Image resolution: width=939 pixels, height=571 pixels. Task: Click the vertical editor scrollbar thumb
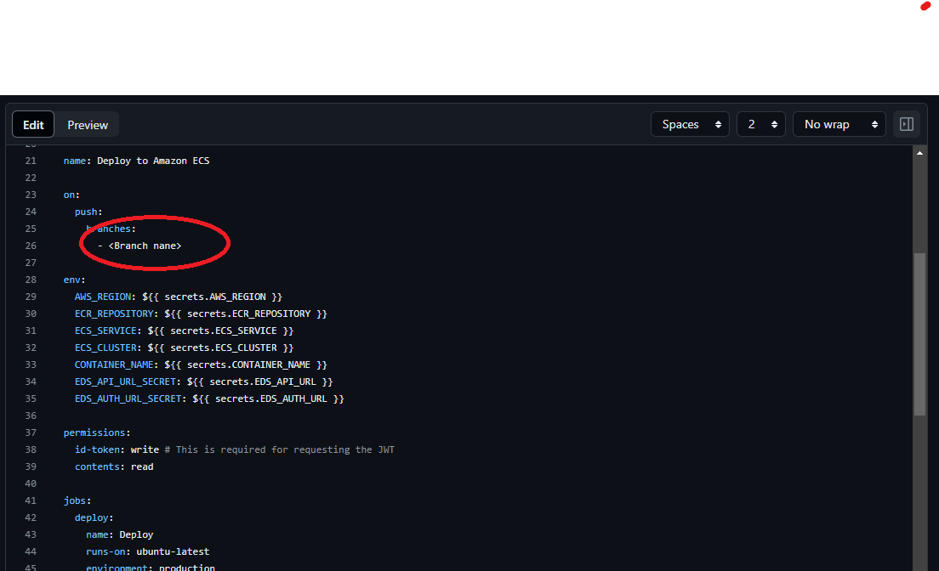pos(920,331)
